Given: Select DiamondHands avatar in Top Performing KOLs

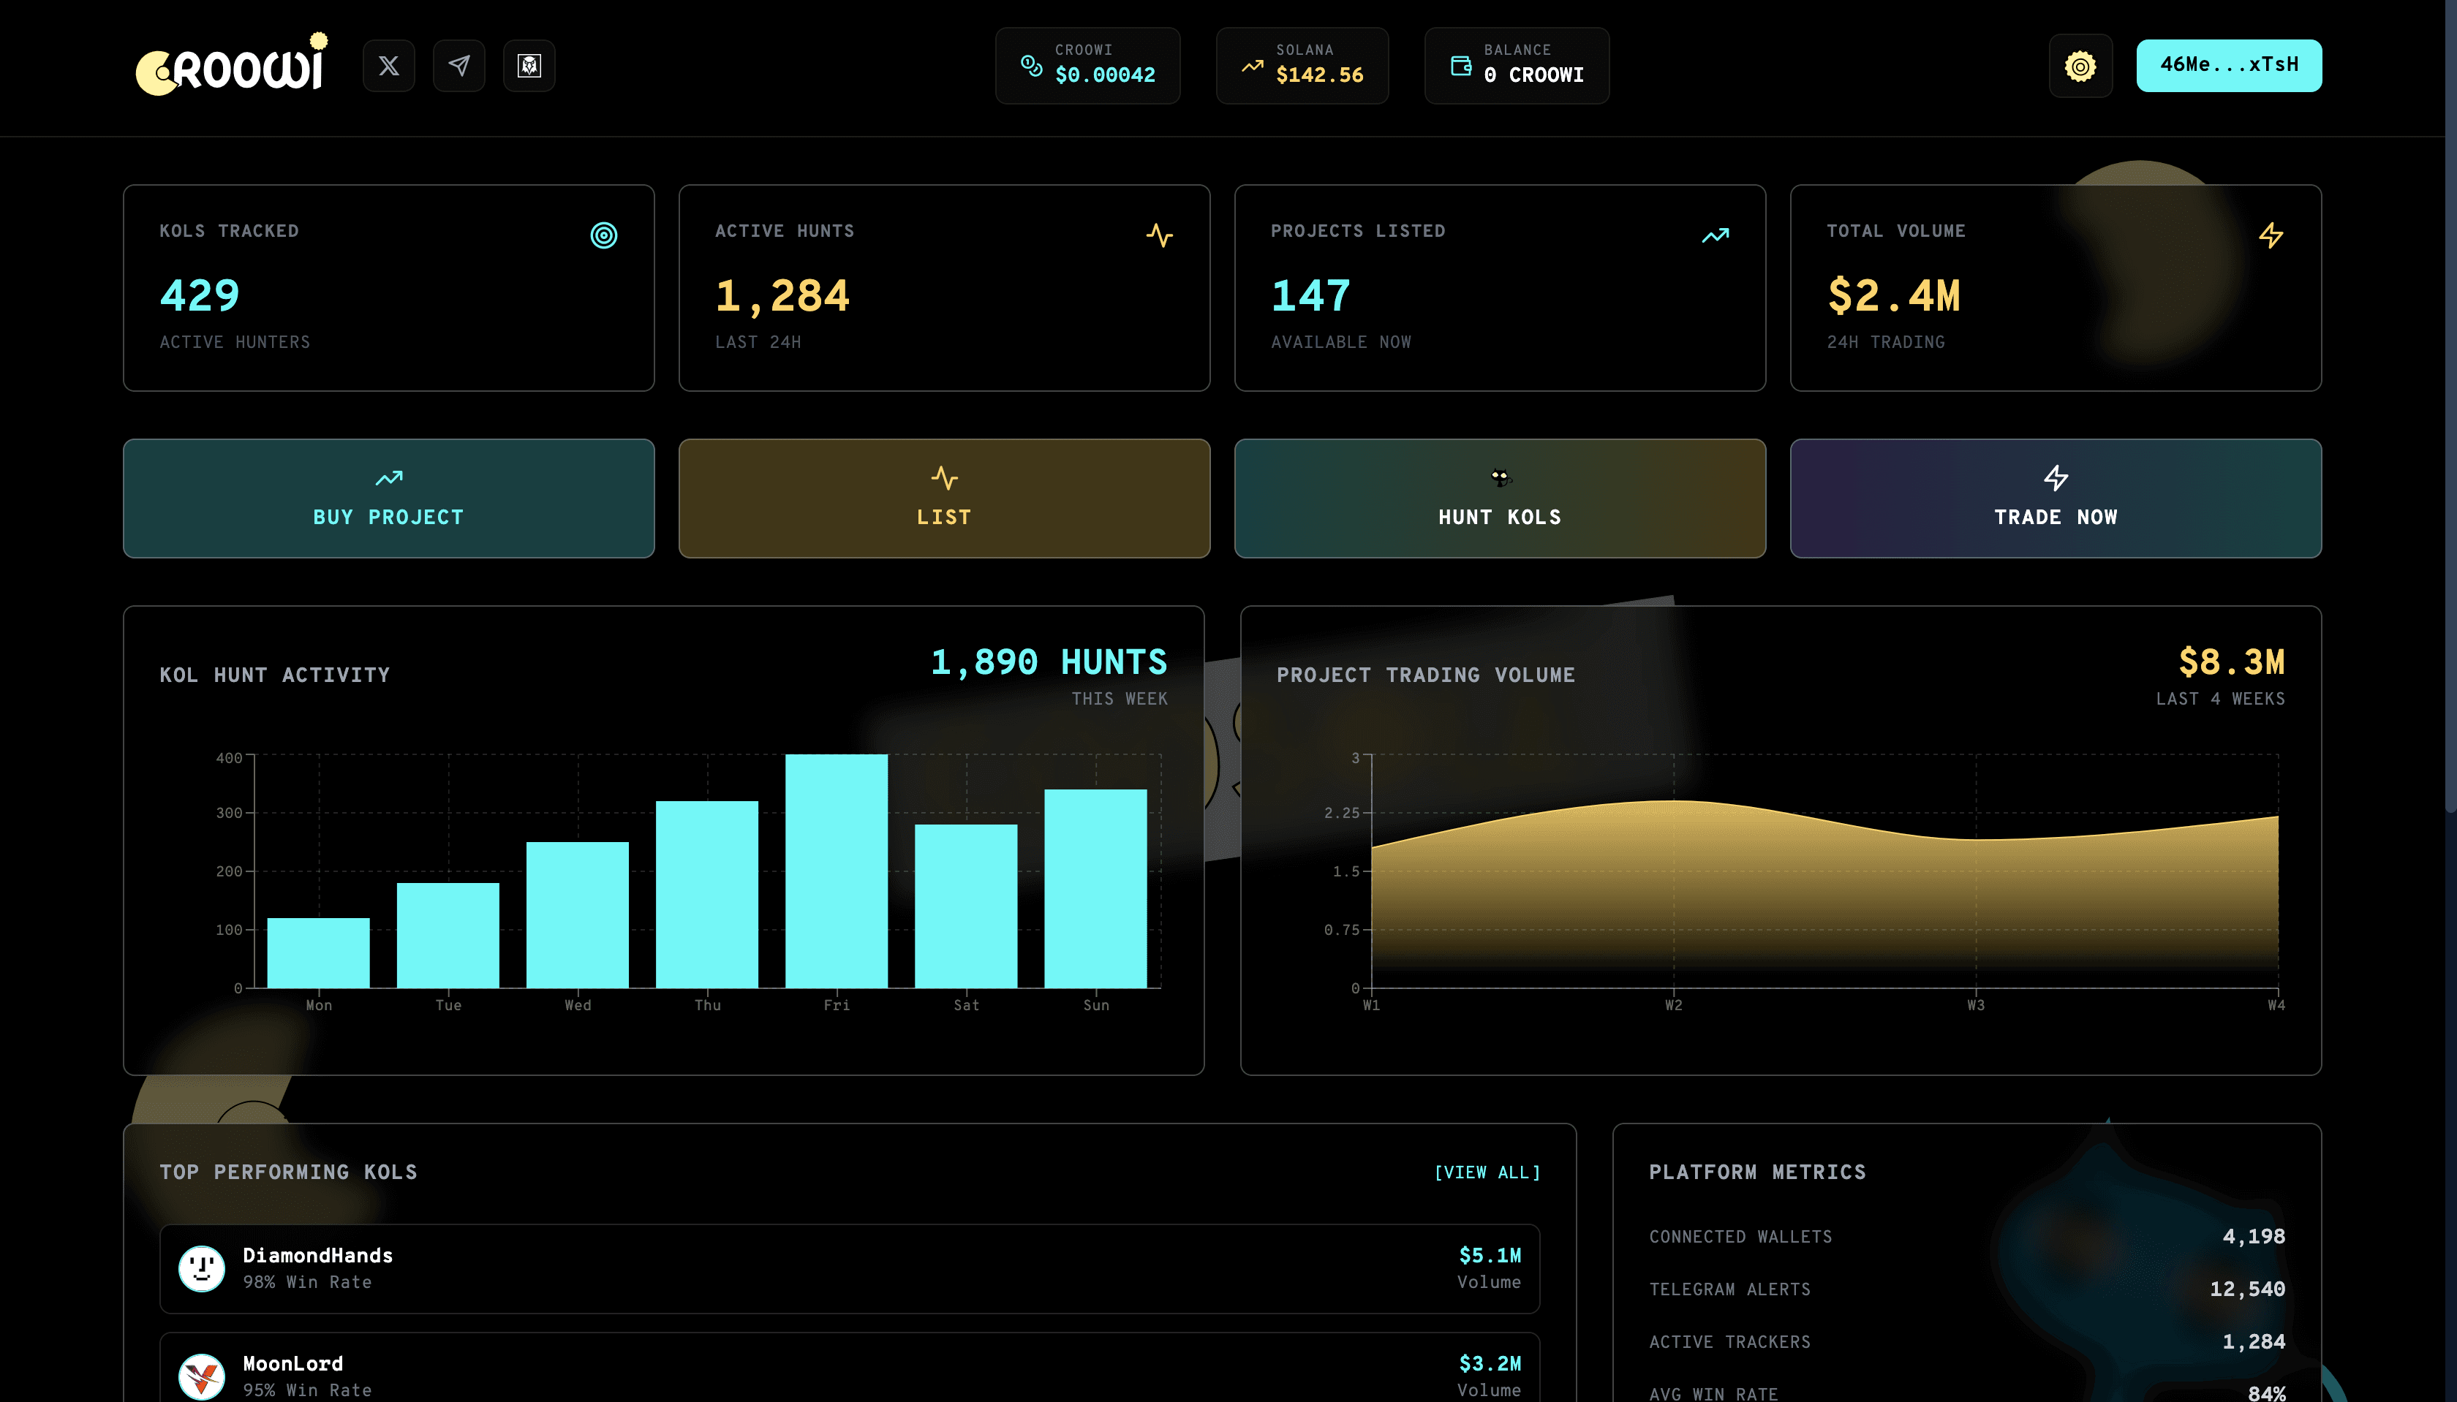Looking at the screenshot, I should (x=203, y=1268).
